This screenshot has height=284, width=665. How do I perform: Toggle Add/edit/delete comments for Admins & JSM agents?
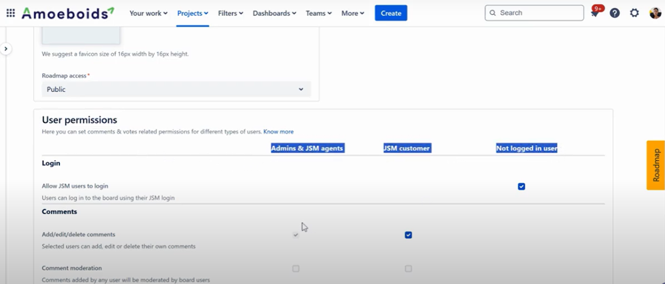[296, 235]
